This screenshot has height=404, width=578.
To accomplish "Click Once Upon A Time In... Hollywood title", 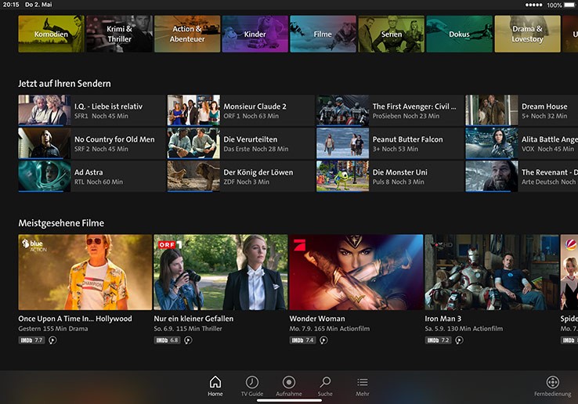I will [x=75, y=319].
